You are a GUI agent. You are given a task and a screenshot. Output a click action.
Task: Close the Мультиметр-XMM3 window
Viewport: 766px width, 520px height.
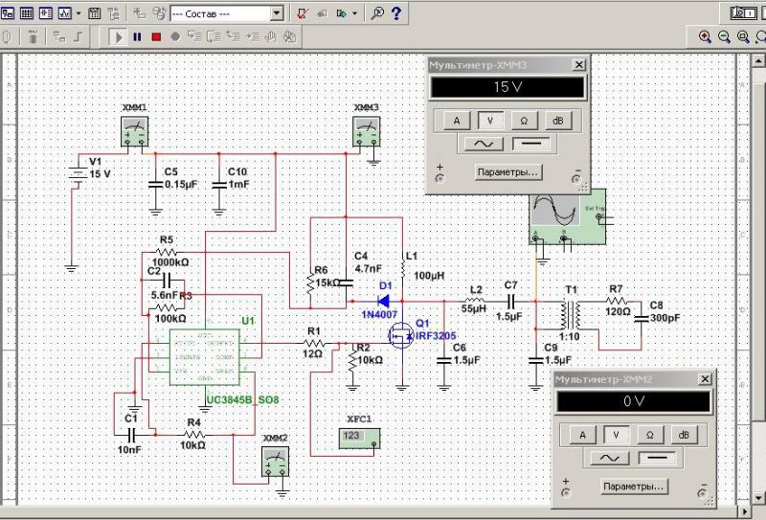(x=578, y=64)
